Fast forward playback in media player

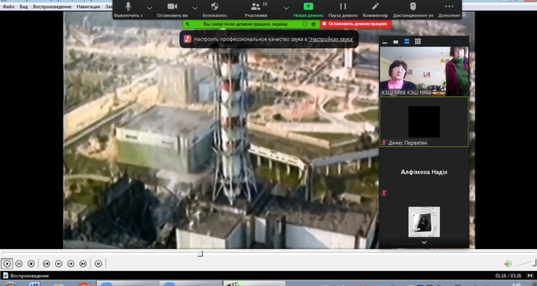pyautogui.click(x=71, y=264)
